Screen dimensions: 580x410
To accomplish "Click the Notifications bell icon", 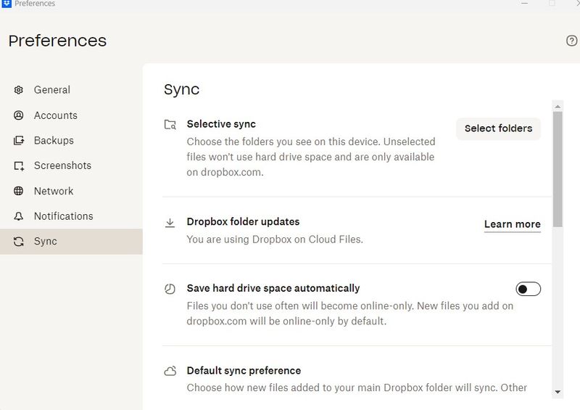I will tap(19, 216).
